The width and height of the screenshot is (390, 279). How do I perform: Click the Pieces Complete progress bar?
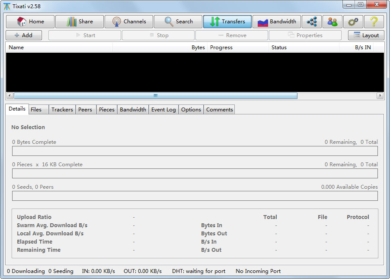point(195,174)
